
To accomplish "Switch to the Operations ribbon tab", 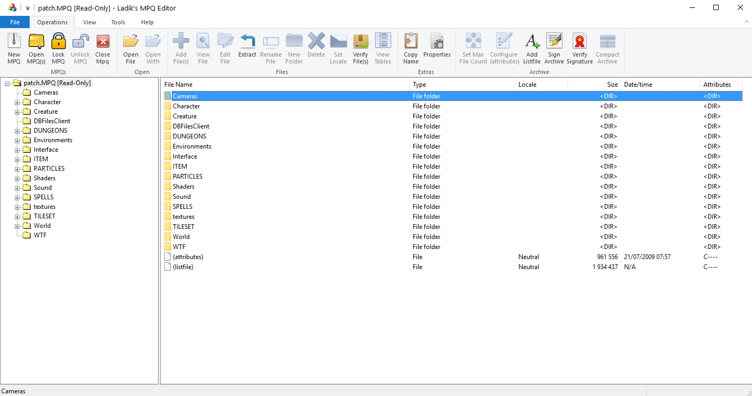I will [52, 22].
